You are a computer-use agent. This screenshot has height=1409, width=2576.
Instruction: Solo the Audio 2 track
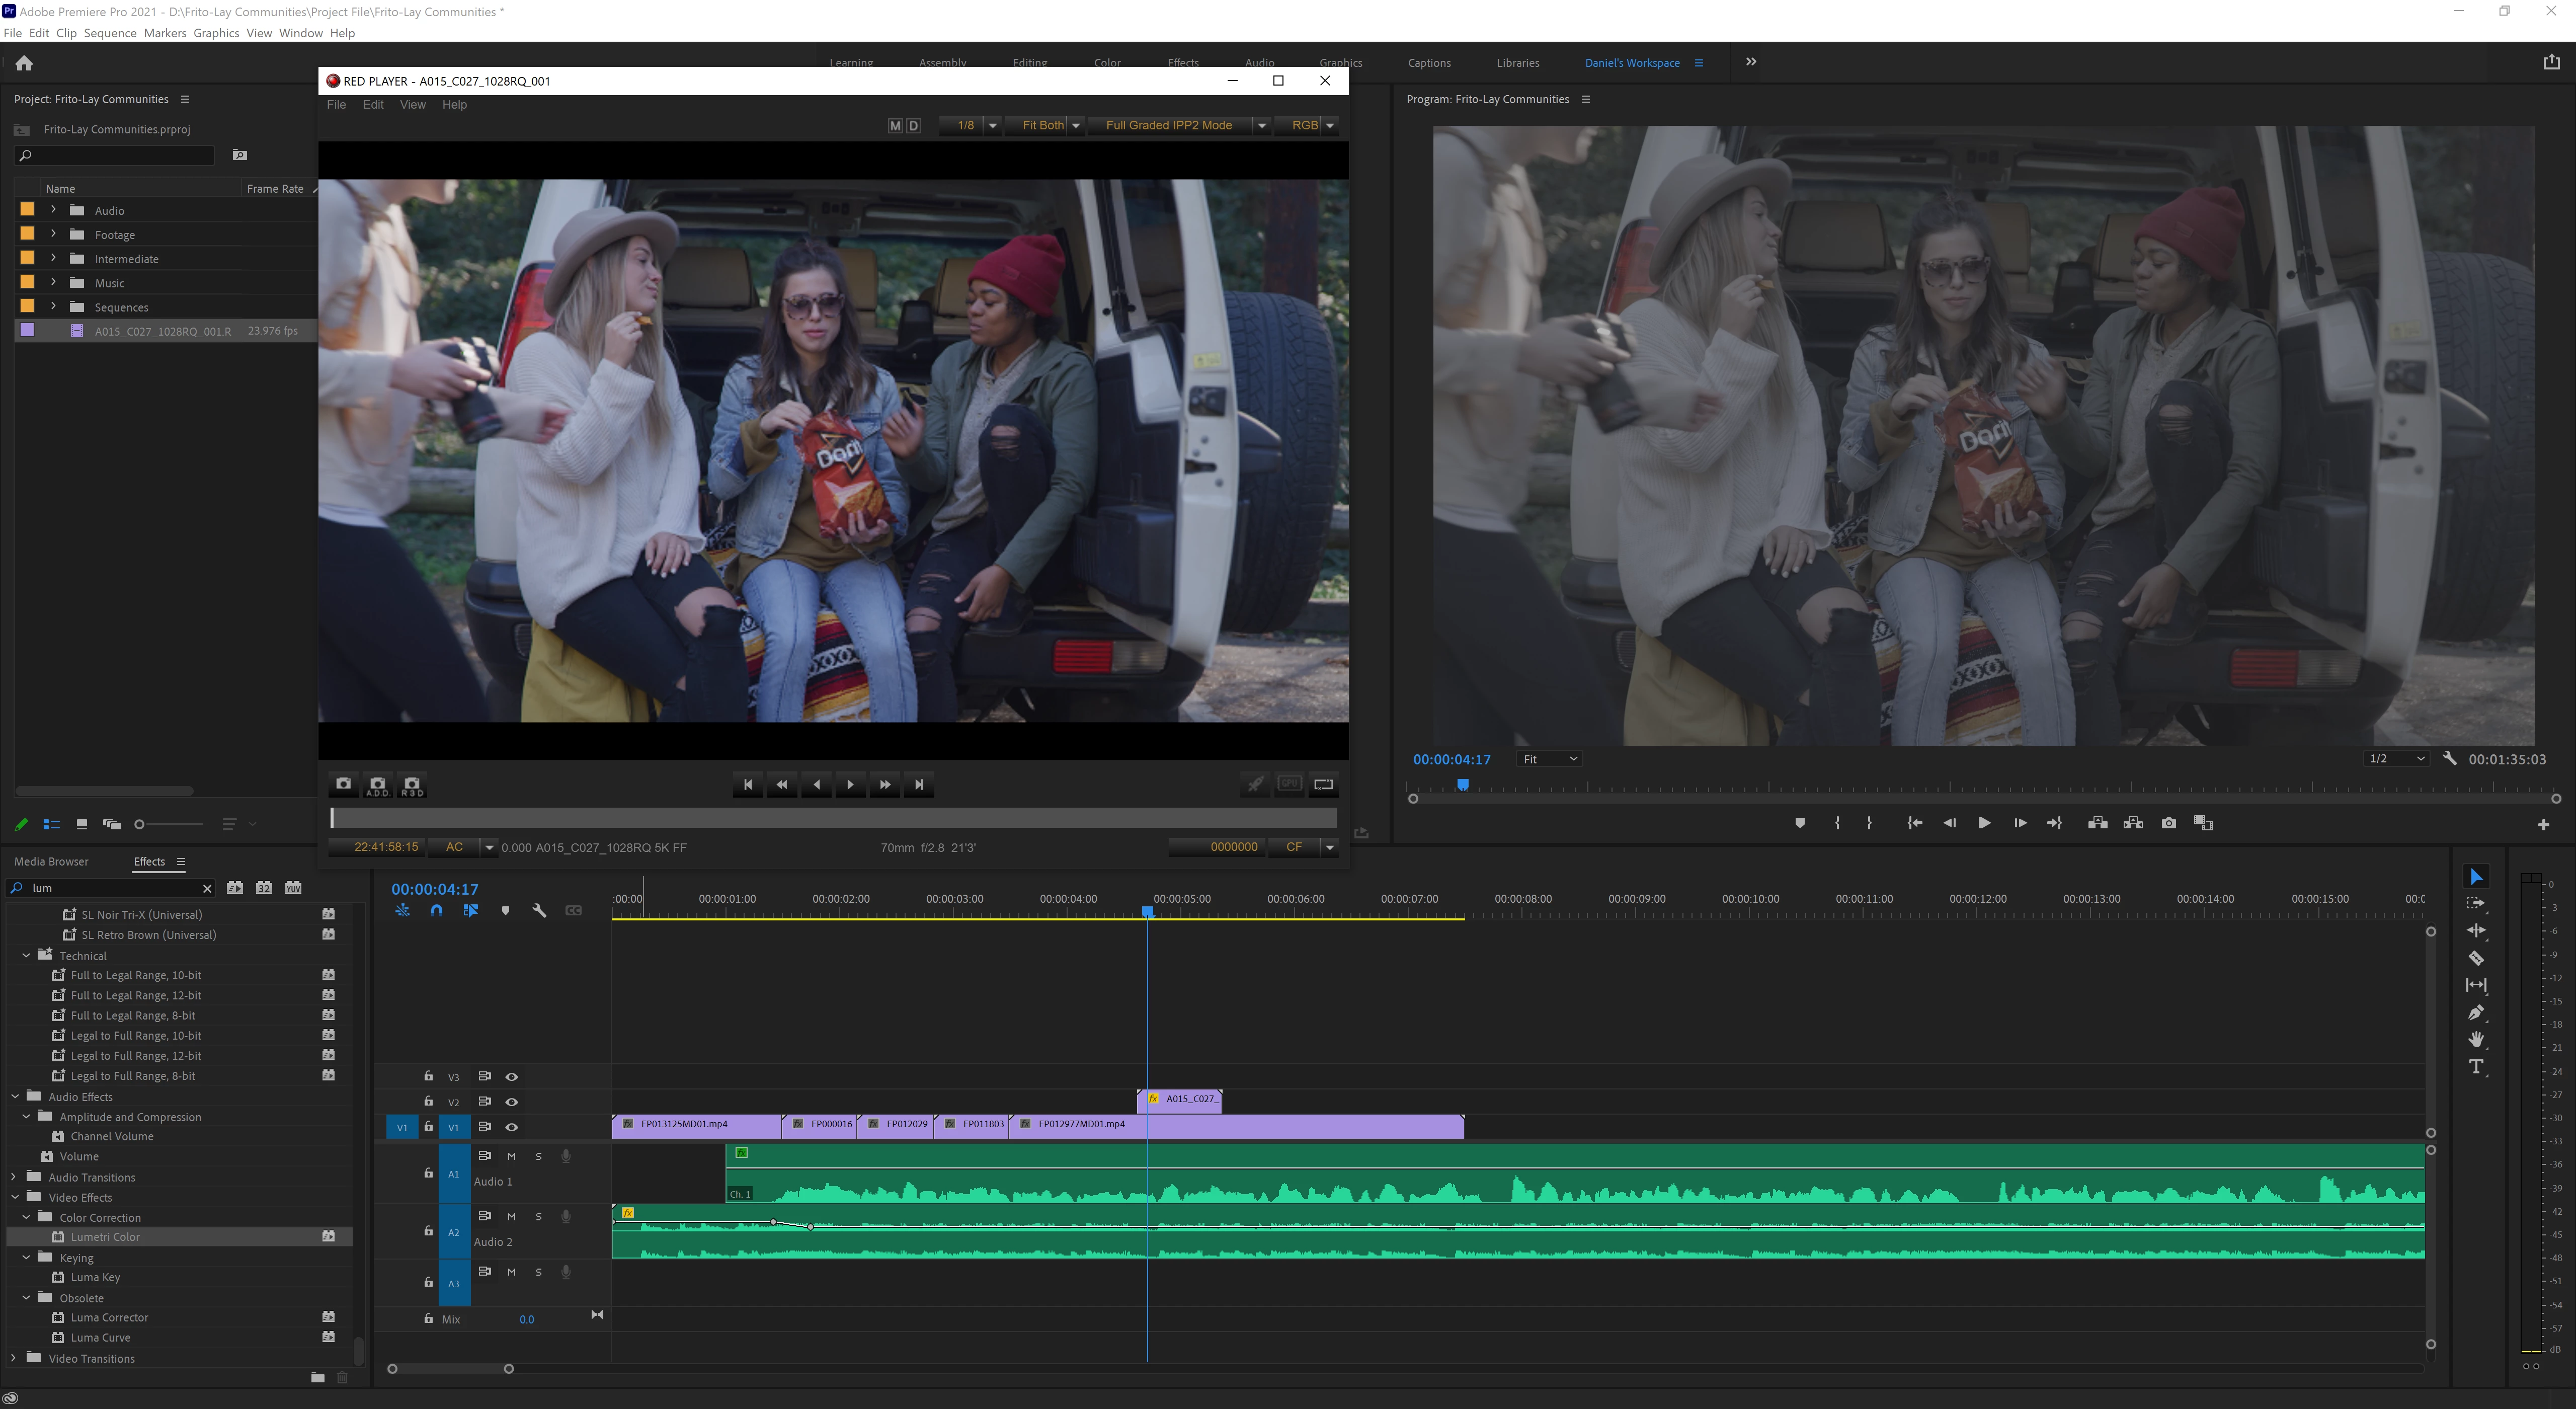point(538,1216)
